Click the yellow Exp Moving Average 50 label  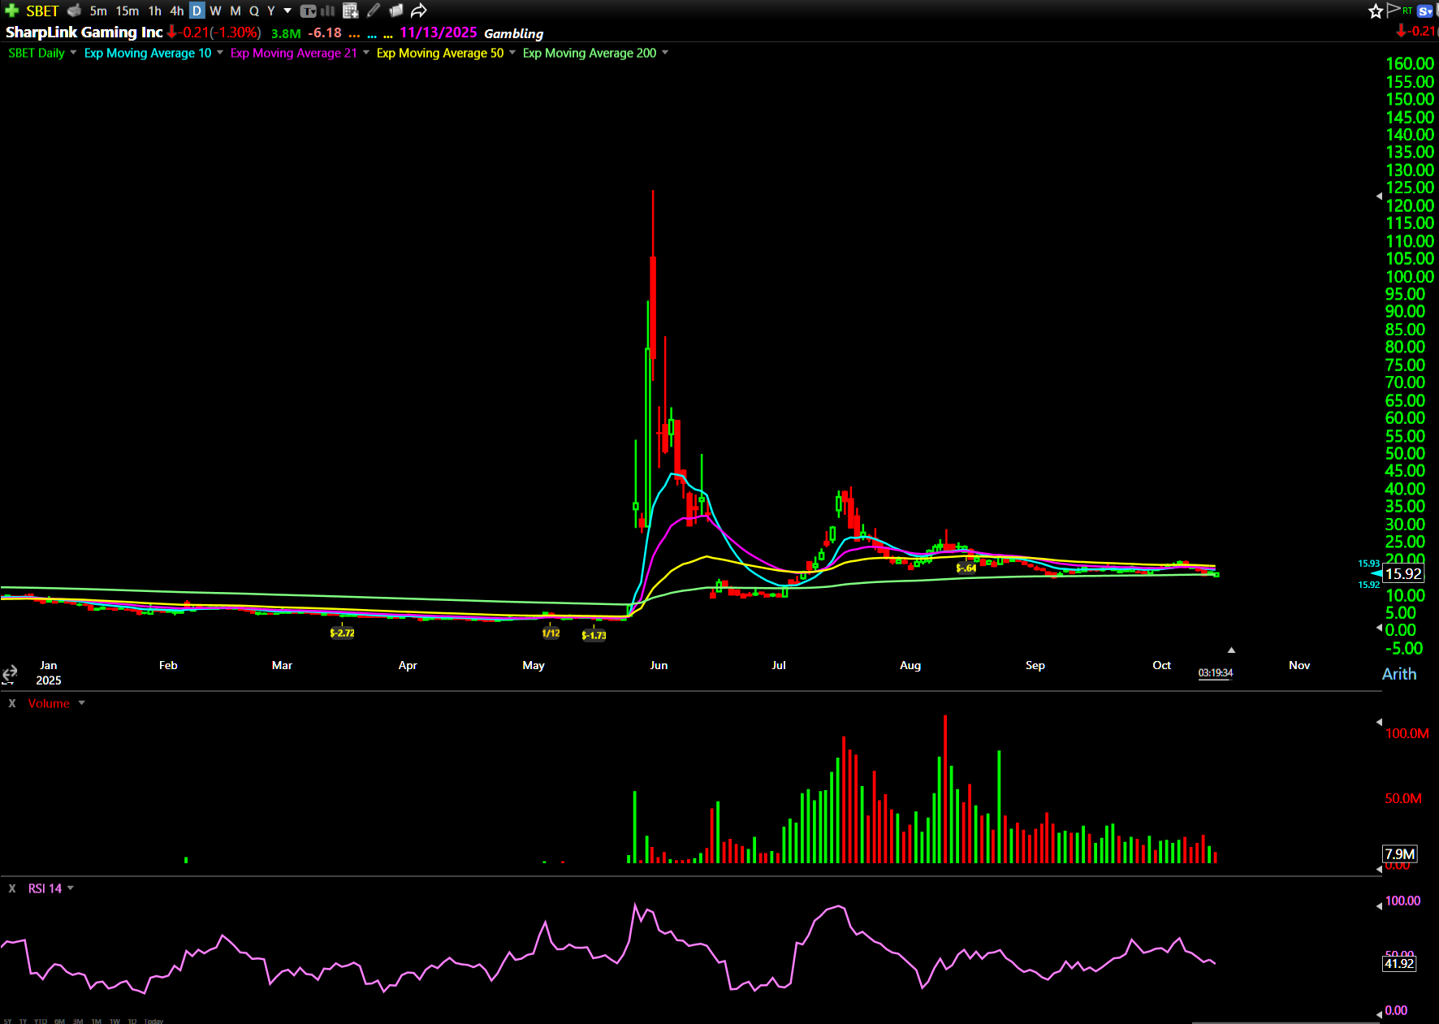[439, 53]
